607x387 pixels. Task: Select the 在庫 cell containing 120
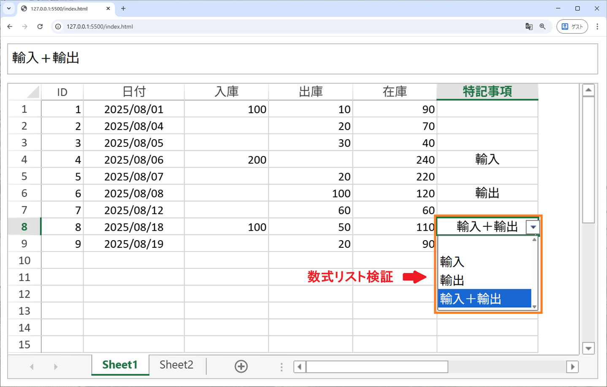(395, 193)
